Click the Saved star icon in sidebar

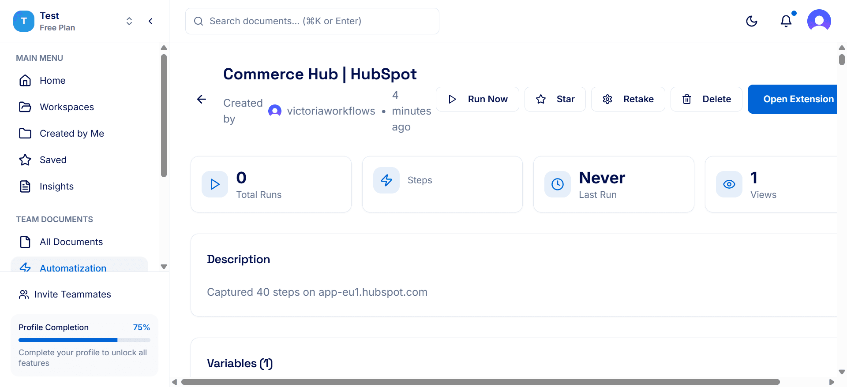(x=25, y=160)
